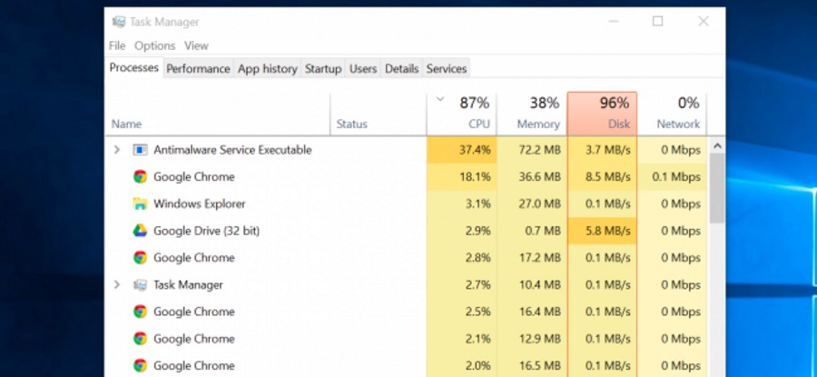817x377 pixels.
Task: Click Chrome icon in the 2.0% CPU row
Action: pyautogui.click(x=140, y=365)
